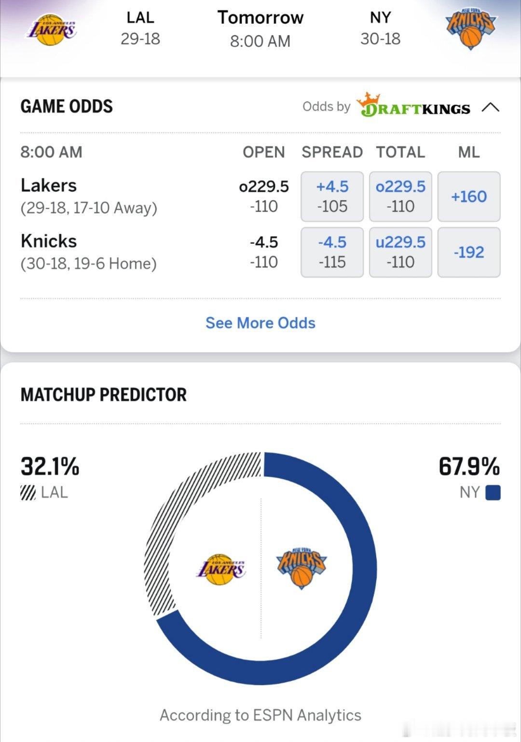The width and height of the screenshot is (521, 742).
Task: Click the striped LAL legend swatch
Action: pos(28,493)
